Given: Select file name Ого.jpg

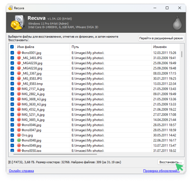Looking at the screenshot, I should (27, 135).
